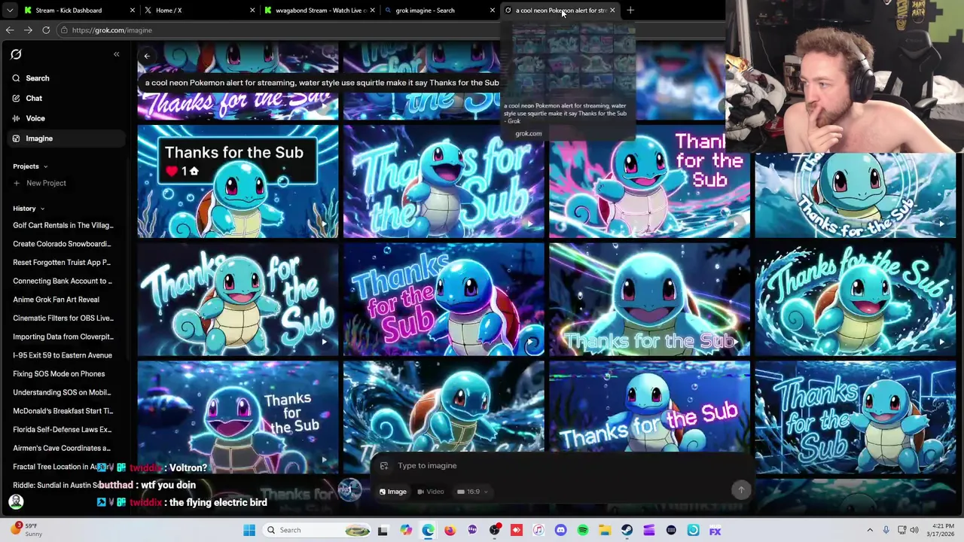Collapse the Grok sidebar panel
Viewport: 964px width, 542px height.
coord(116,54)
